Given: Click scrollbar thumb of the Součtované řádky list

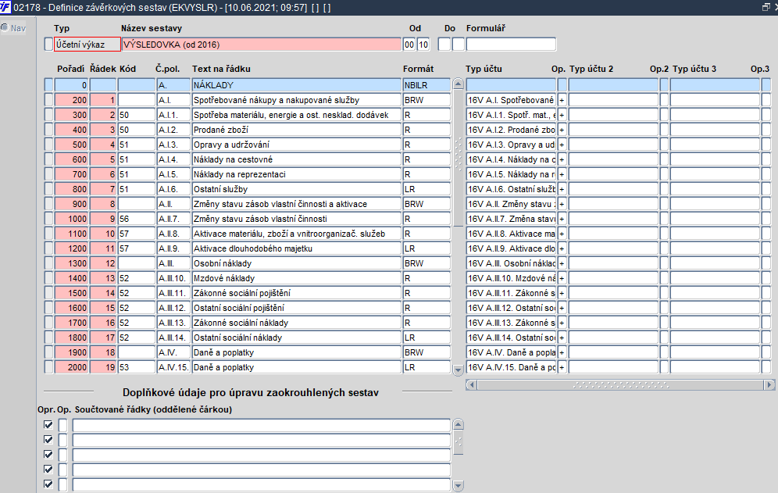Looking at the screenshot, I should pos(458,442).
